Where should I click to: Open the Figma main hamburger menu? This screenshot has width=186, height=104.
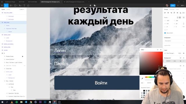[x=2, y=5]
